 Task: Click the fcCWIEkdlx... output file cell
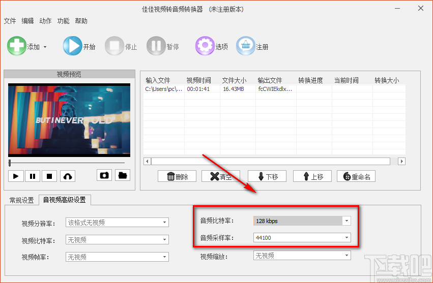point(276,89)
